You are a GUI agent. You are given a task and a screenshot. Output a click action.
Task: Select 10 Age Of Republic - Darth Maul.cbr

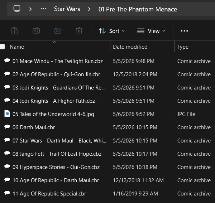[56, 180]
